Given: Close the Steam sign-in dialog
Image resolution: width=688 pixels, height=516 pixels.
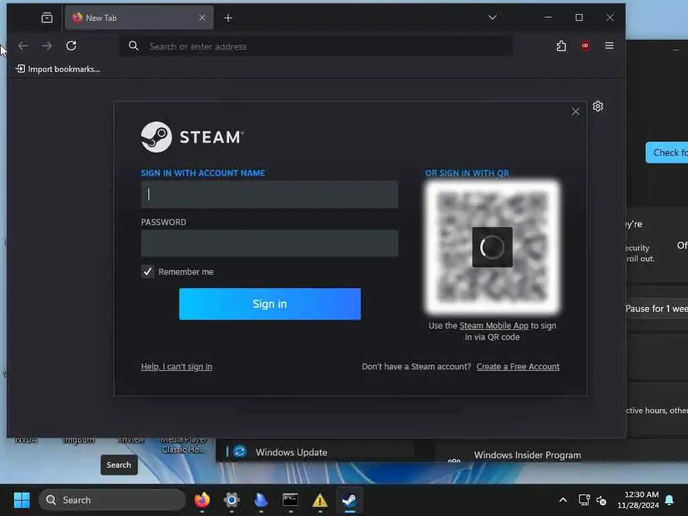Looking at the screenshot, I should 575,112.
